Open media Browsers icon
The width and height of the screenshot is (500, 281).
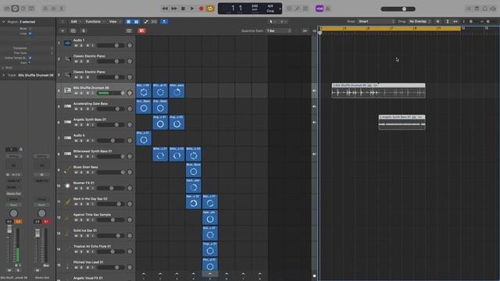493,9
